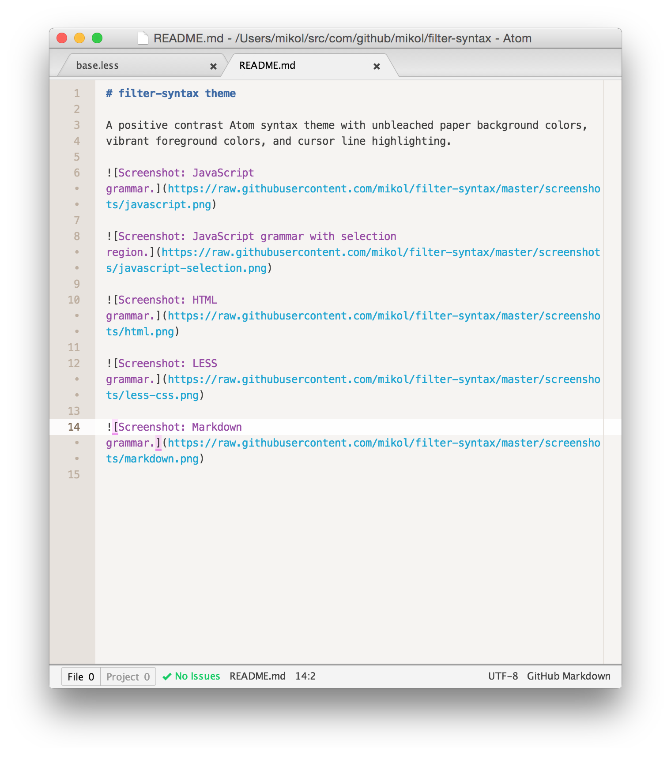Open the GitHub Markdown grammar selector

[x=569, y=676]
